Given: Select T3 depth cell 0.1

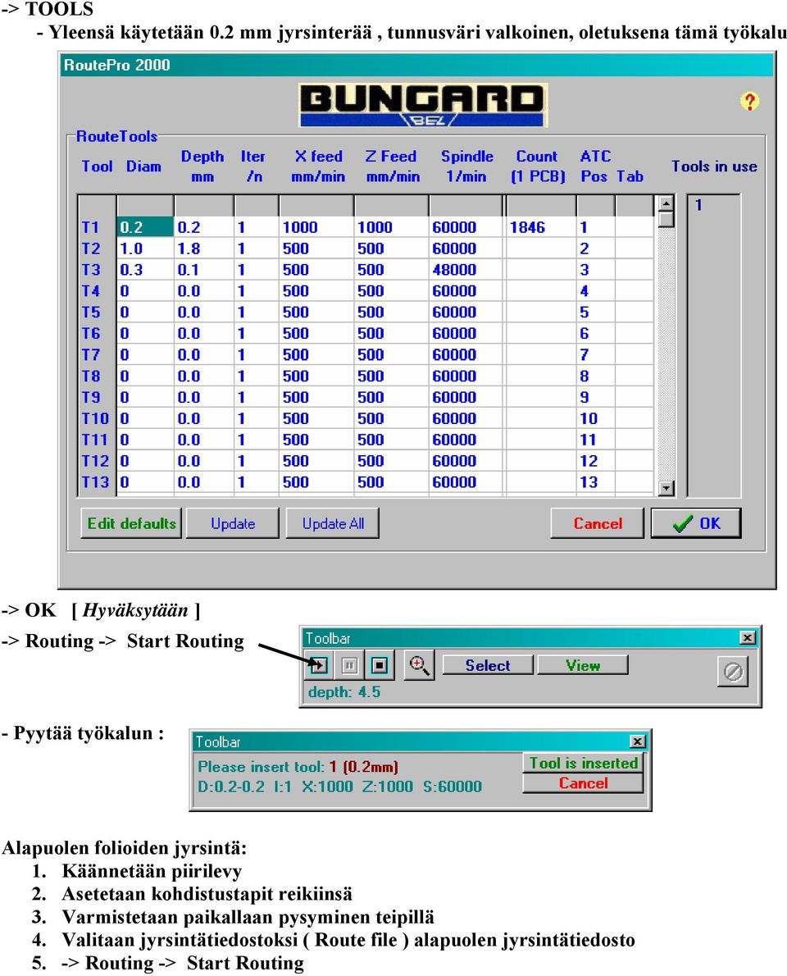Looking at the screenshot, I should point(204,270).
